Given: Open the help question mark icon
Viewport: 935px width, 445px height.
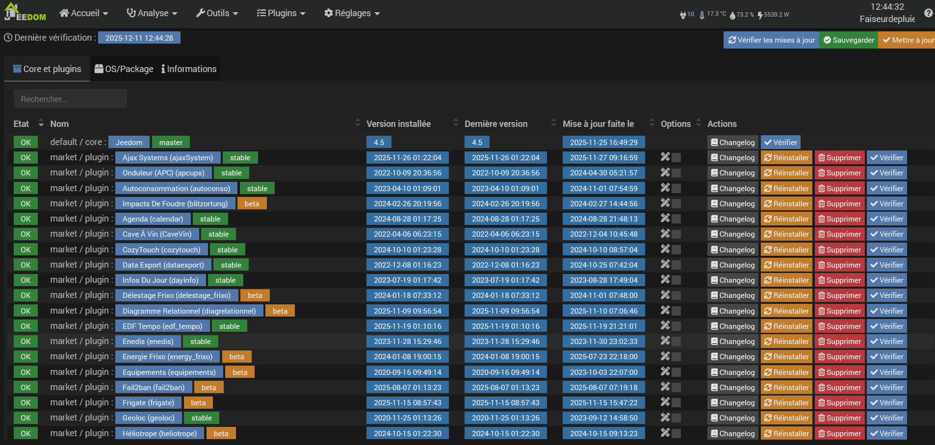Looking at the screenshot, I should pyautogui.click(x=928, y=13).
